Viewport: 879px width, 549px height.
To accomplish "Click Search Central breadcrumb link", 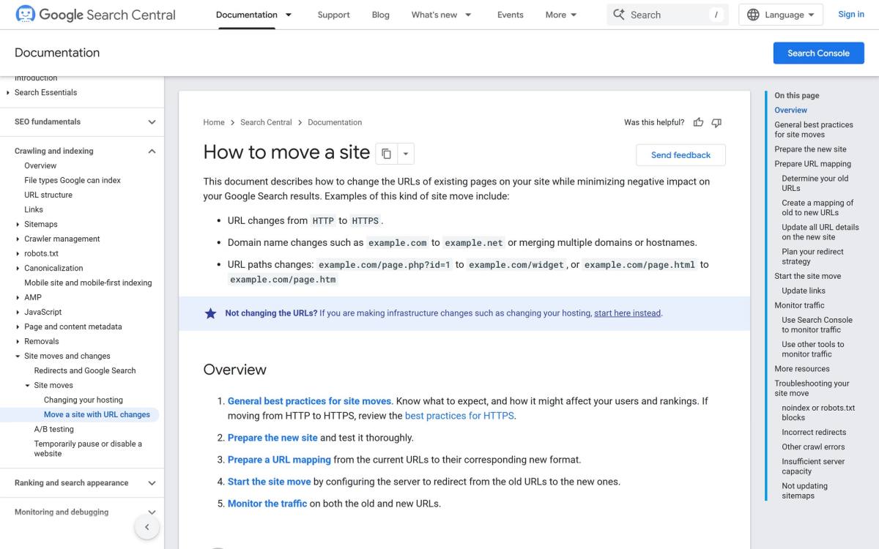I will pos(266,122).
